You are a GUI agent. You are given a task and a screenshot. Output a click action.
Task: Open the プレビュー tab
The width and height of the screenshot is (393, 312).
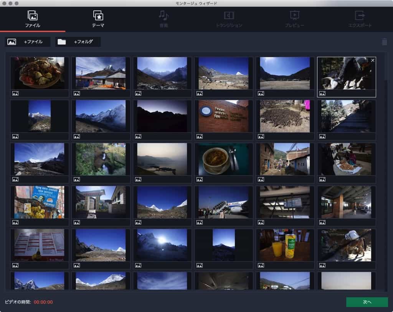tap(294, 19)
